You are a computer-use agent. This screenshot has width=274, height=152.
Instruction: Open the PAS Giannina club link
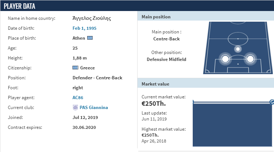94,108
